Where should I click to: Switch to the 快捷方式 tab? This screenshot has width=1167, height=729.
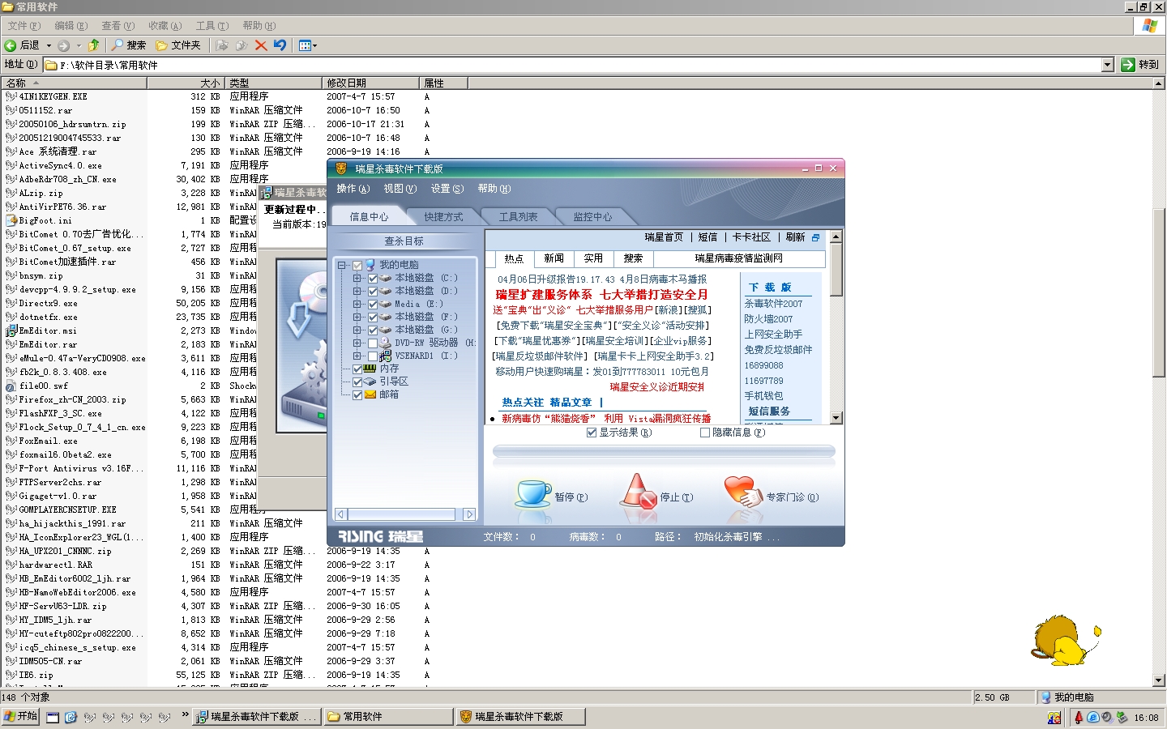[x=443, y=217]
